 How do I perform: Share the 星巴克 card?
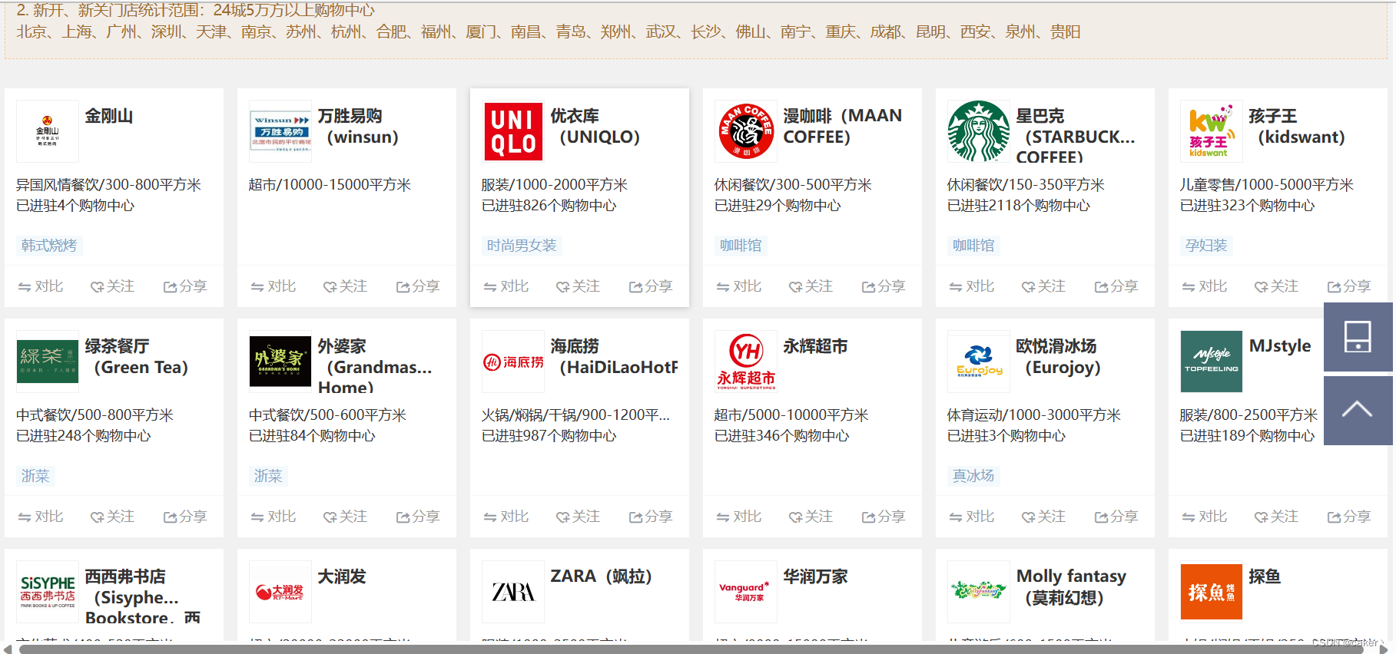pyautogui.click(x=1116, y=286)
